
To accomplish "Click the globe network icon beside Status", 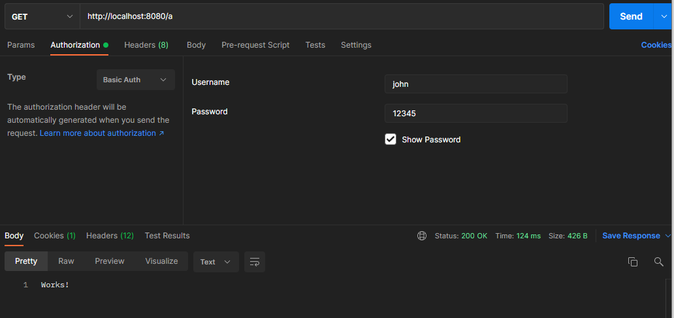I will [422, 236].
